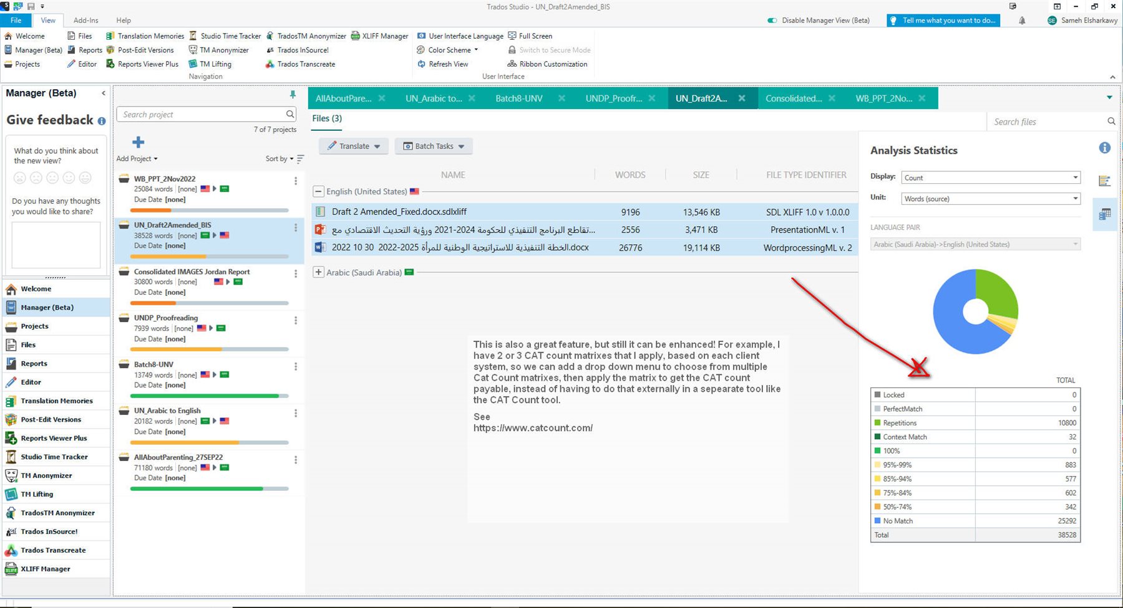
Task: Open the Translate dropdown button
Action: click(354, 146)
